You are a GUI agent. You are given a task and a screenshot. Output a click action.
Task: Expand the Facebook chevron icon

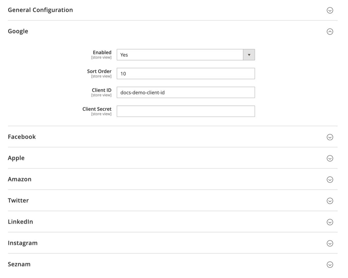pyautogui.click(x=330, y=137)
